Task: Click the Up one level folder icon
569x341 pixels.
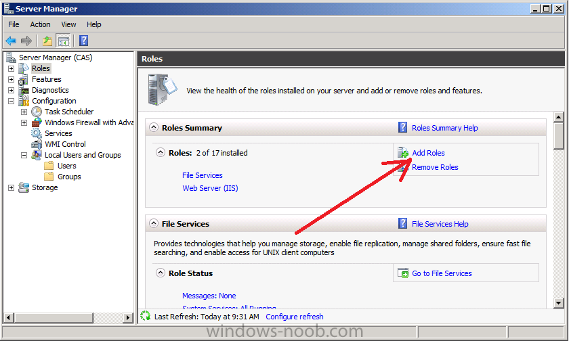Action: click(47, 41)
